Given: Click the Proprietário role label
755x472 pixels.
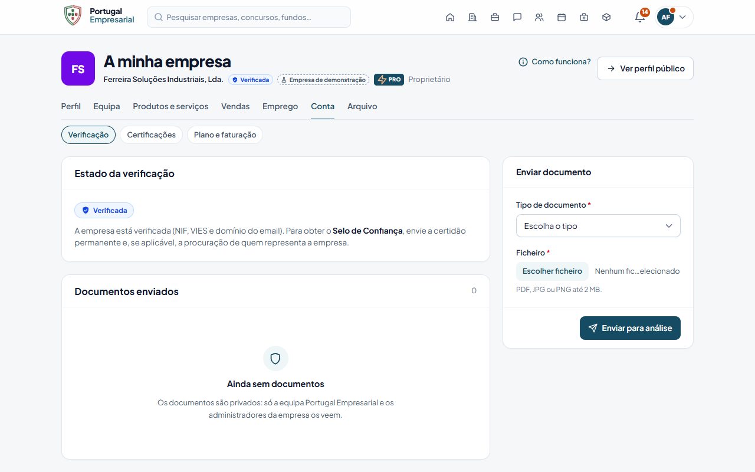Looking at the screenshot, I should 429,80.
